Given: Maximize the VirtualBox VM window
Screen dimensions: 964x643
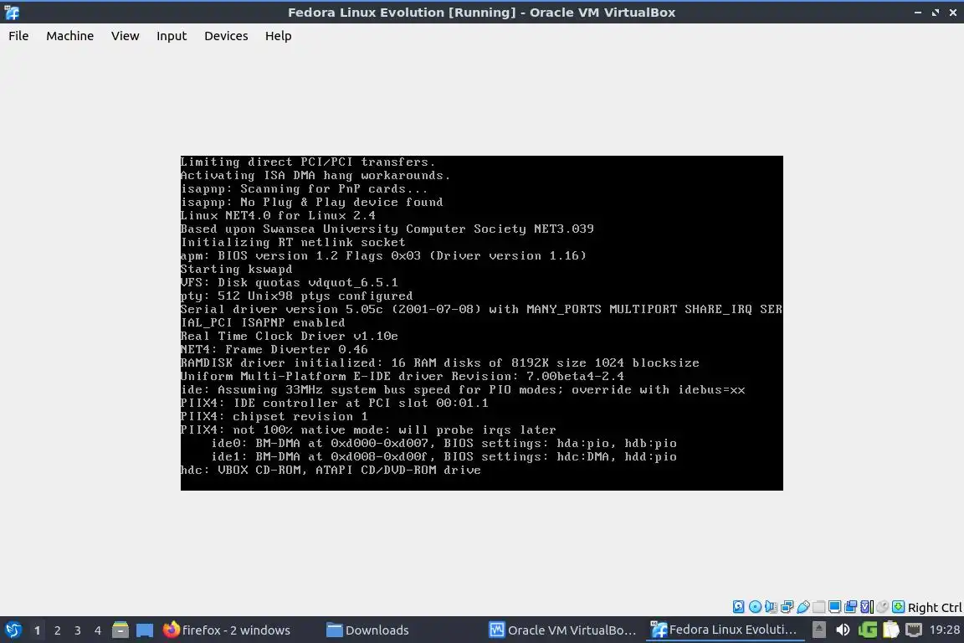Looking at the screenshot, I should (x=935, y=13).
